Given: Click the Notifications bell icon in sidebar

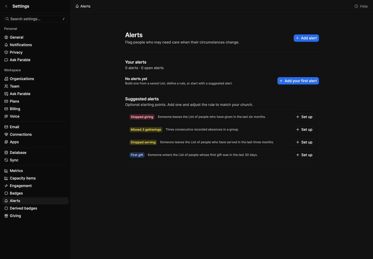Looking at the screenshot, I should point(6,45).
